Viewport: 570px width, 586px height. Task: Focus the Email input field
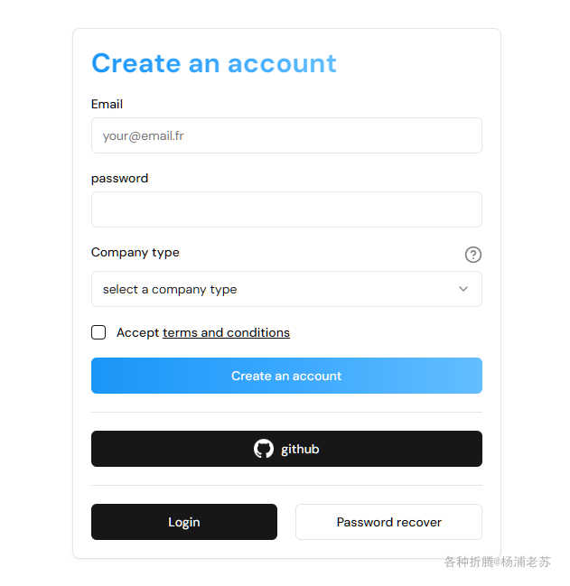[286, 135]
